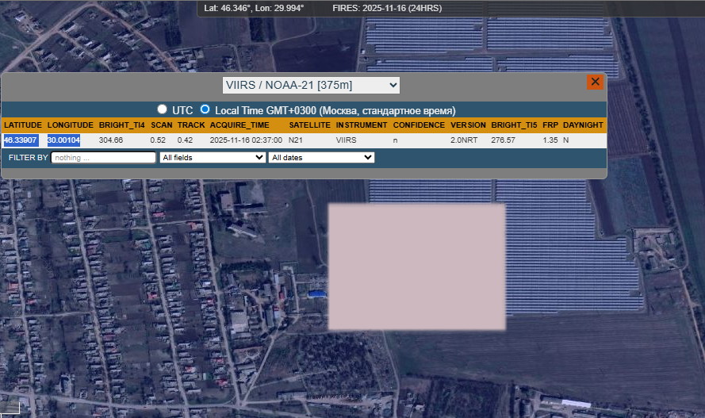Click the SATELLITE column header
This screenshot has height=418, width=705.
[310, 125]
